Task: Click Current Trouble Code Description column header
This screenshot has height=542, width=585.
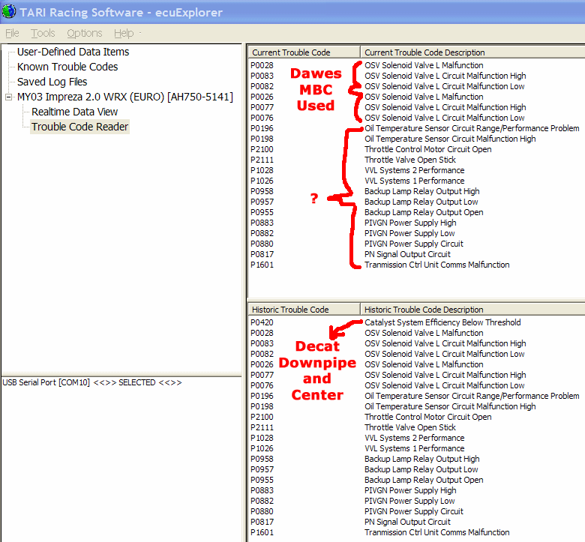Action: click(472, 52)
